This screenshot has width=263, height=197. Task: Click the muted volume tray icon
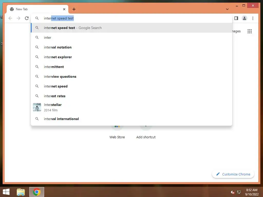(232, 192)
